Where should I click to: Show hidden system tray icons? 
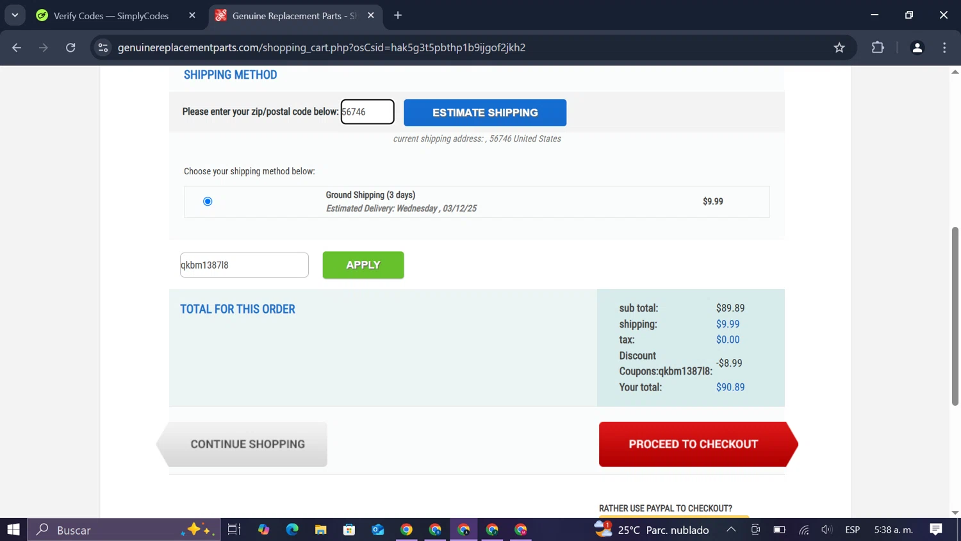pos(731,529)
